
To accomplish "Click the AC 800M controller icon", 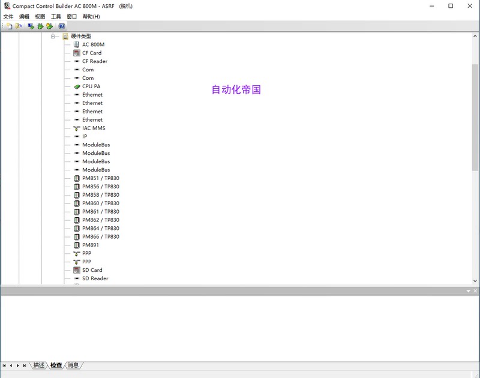I will 77,44.
